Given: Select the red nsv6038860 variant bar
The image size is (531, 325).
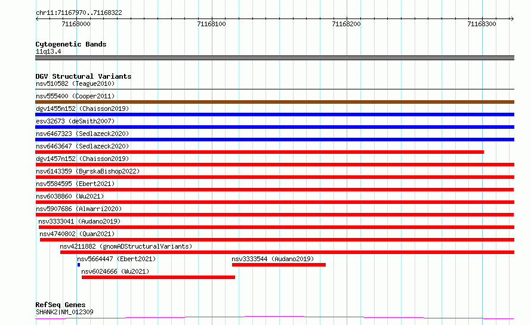Looking at the screenshot, I should (x=274, y=202).
